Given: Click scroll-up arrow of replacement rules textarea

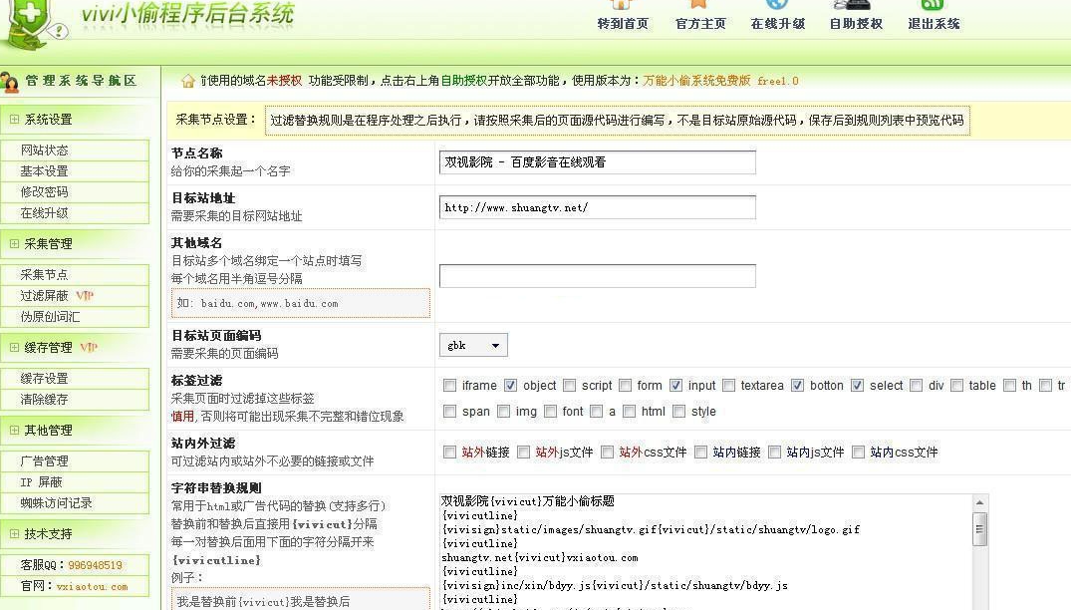Looking at the screenshot, I should pos(980,502).
